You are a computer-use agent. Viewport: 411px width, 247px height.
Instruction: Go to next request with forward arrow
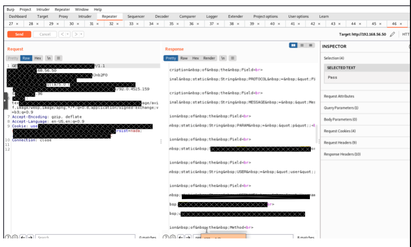pos(76,34)
